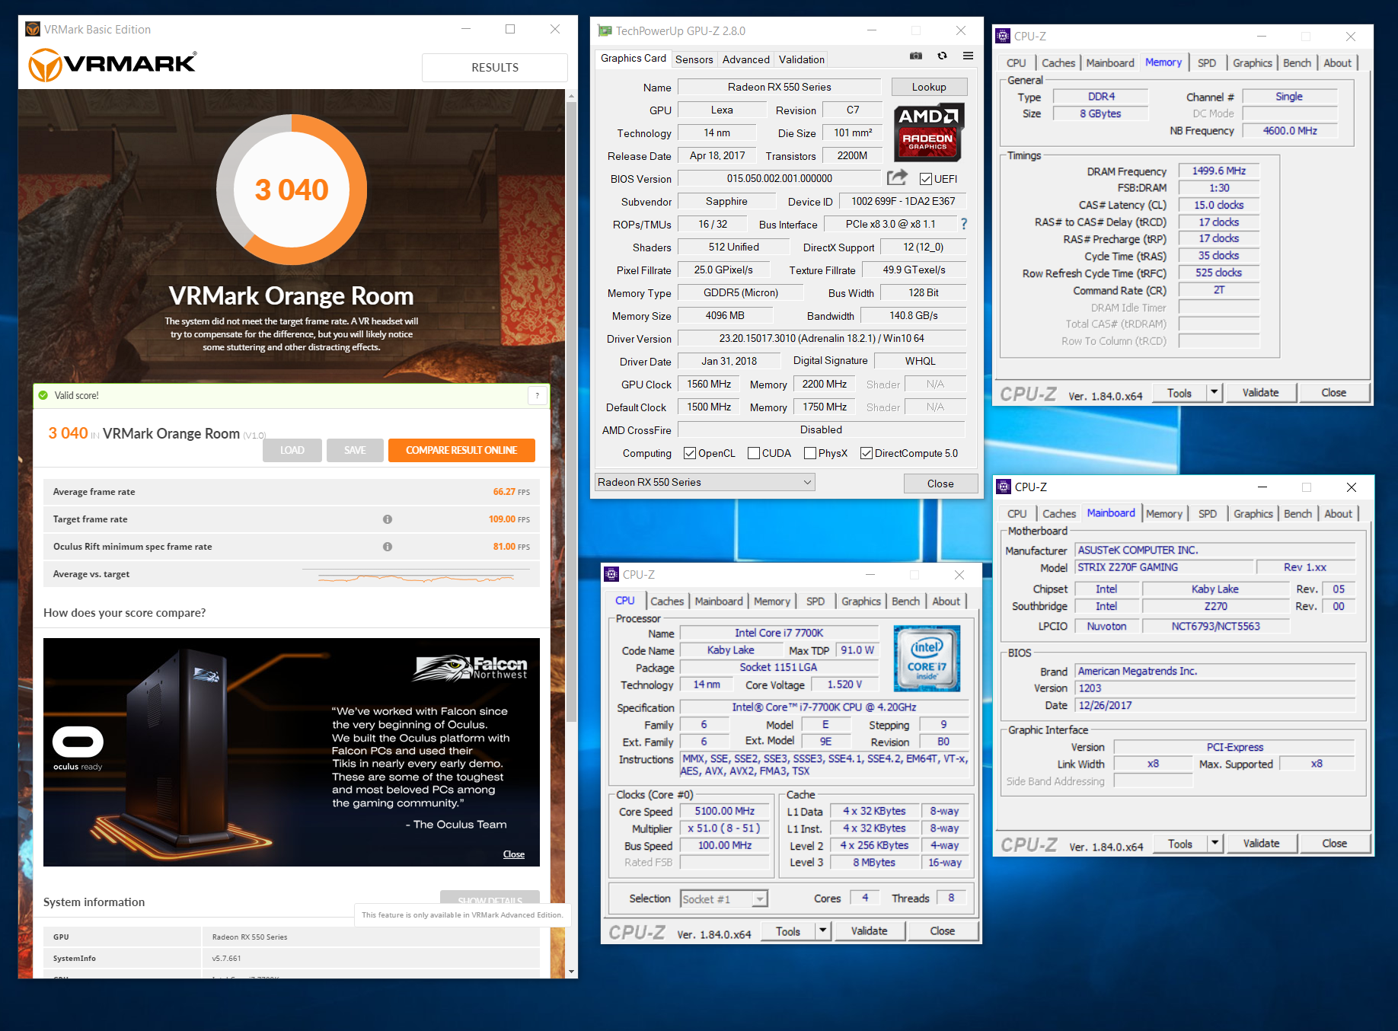Viewport: 1398px width, 1031px height.
Task: Click the CPU-Z Mainboard window title icon
Action: pos(1004,487)
